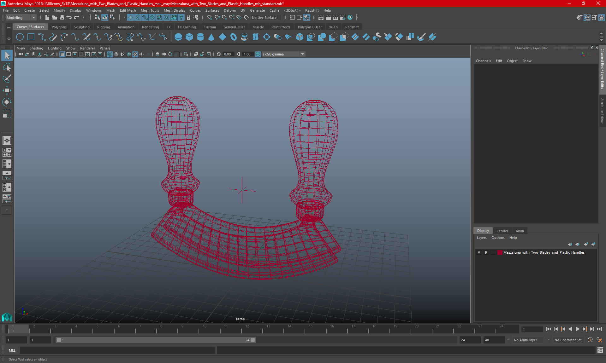Switch to the Polygons tab
The width and height of the screenshot is (606, 363).
pos(60,27)
